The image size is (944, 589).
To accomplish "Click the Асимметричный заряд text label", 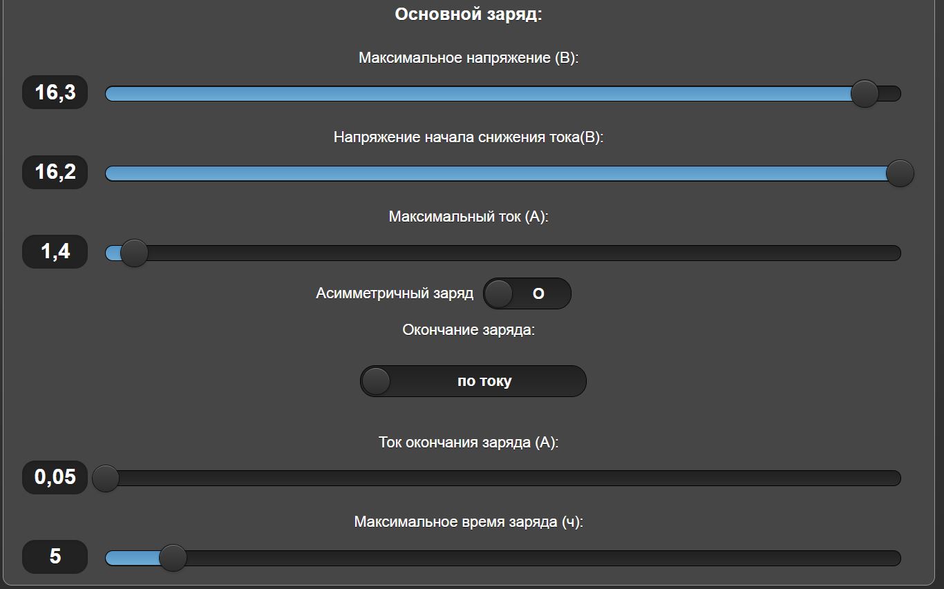I will (394, 293).
